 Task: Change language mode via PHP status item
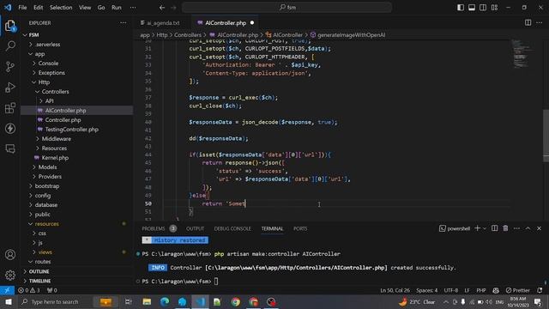481,290
